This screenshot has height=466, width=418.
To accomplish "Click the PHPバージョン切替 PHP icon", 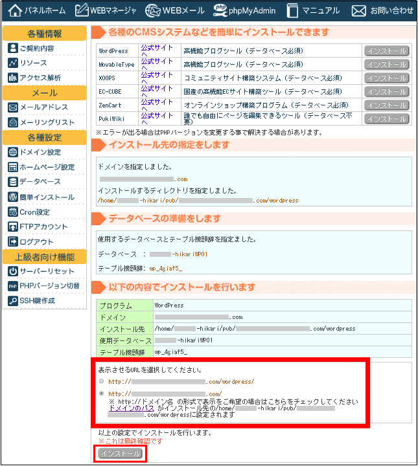I will (13, 286).
